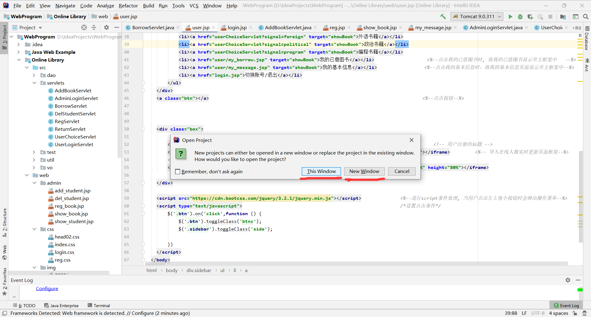Close the login.jsp editor tab
The height and width of the screenshot is (317, 591).
pos(251,27)
